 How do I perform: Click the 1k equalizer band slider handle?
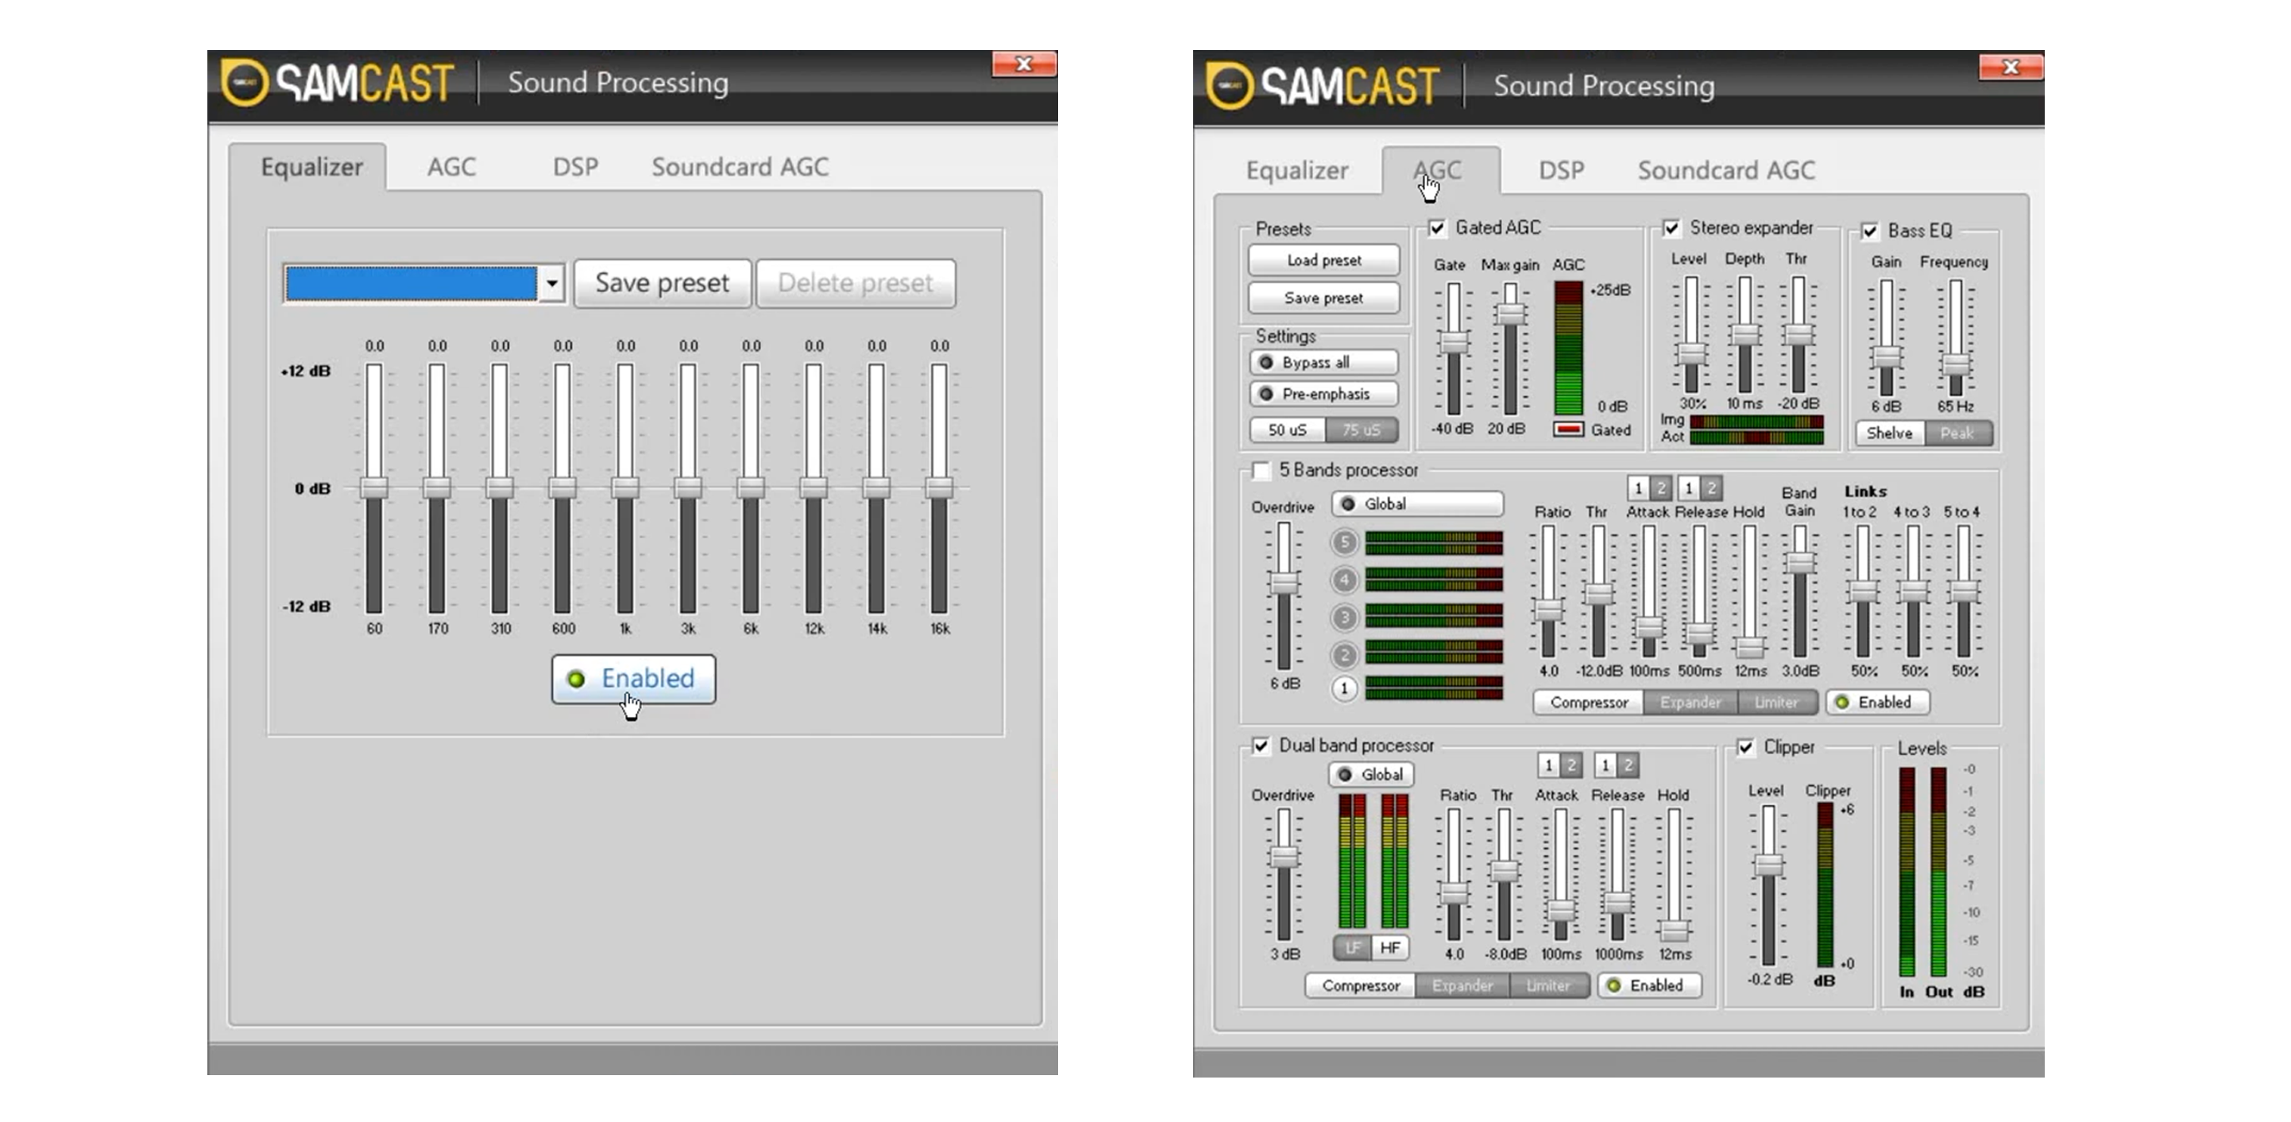(x=625, y=488)
